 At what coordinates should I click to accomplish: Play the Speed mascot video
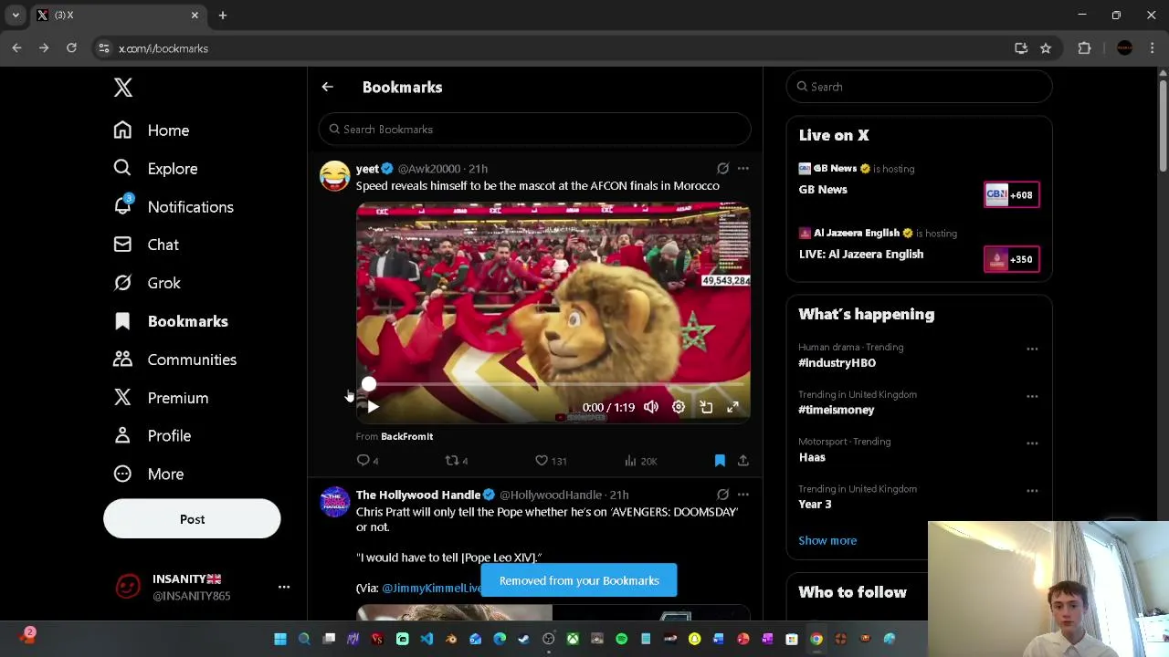[x=373, y=407]
